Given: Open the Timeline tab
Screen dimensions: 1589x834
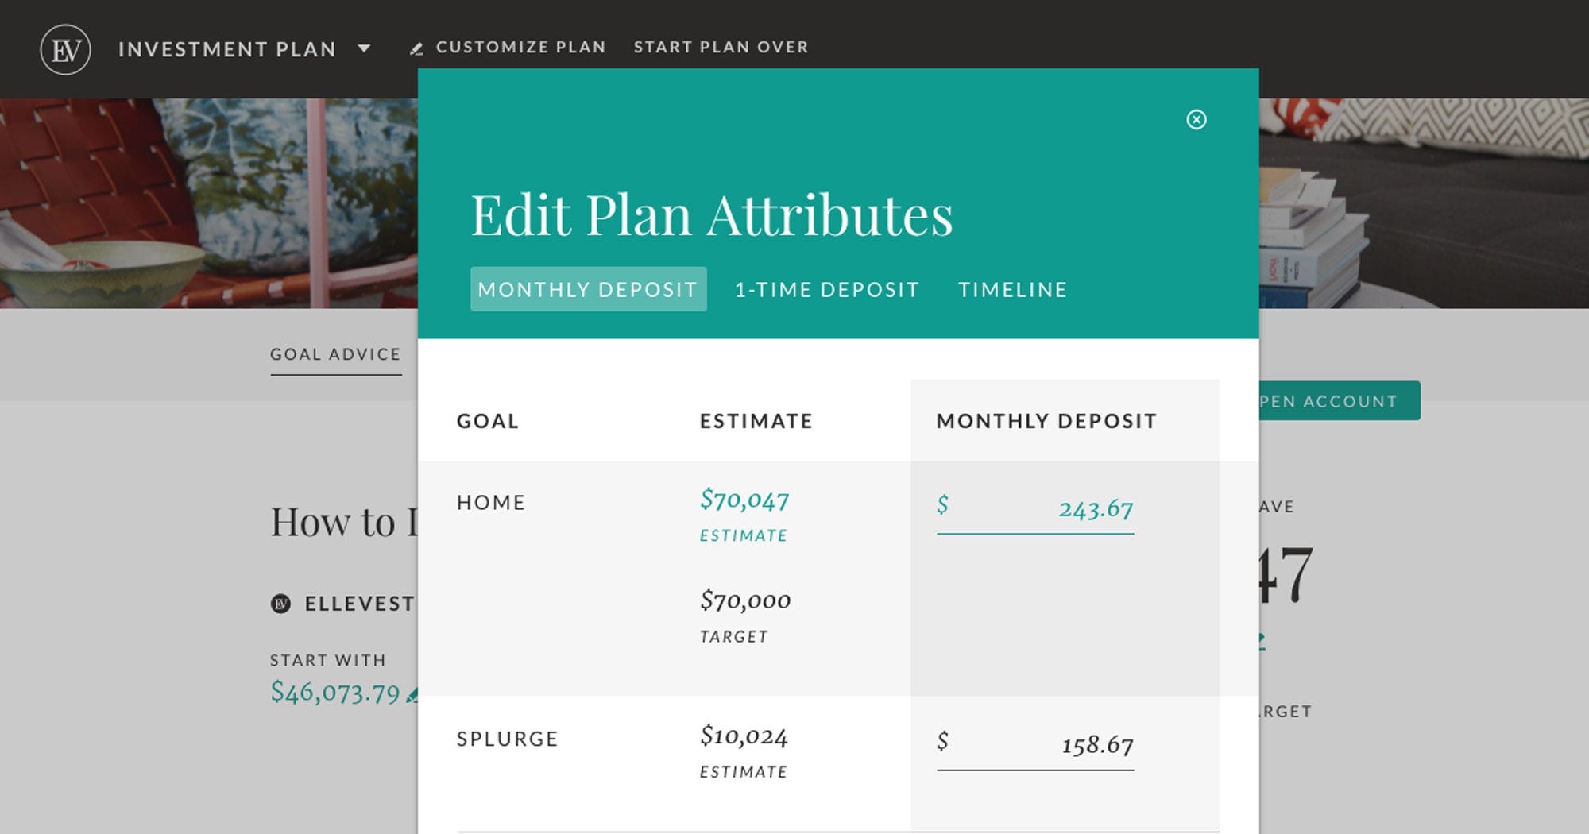Looking at the screenshot, I should [1012, 289].
